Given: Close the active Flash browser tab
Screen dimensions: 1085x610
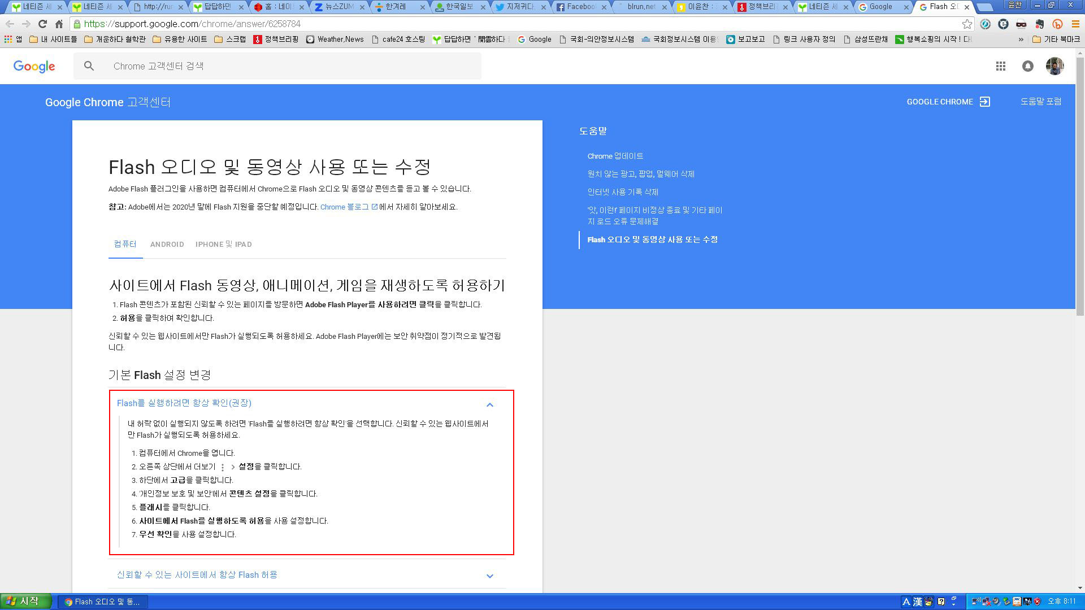Looking at the screenshot, I should 966,7.
